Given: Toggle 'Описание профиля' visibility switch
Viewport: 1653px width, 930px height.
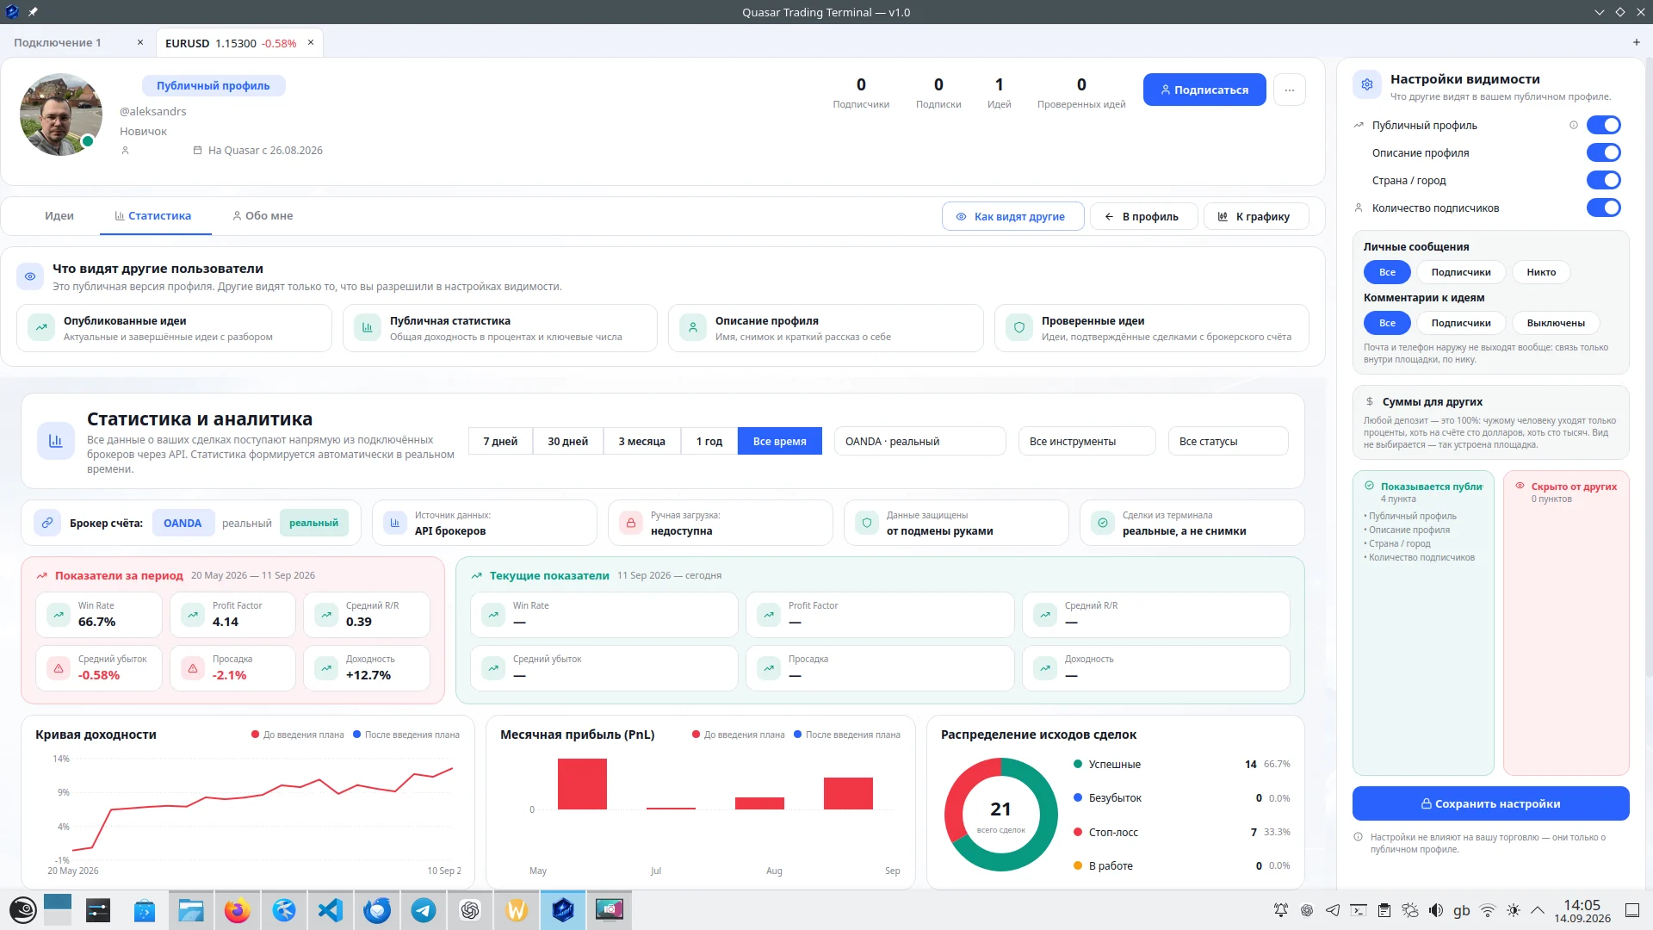Looking at the screenshot, I should click(1604, 152).
